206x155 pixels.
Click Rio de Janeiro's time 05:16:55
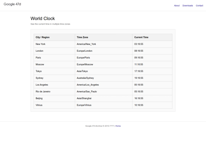coord(138,91)
